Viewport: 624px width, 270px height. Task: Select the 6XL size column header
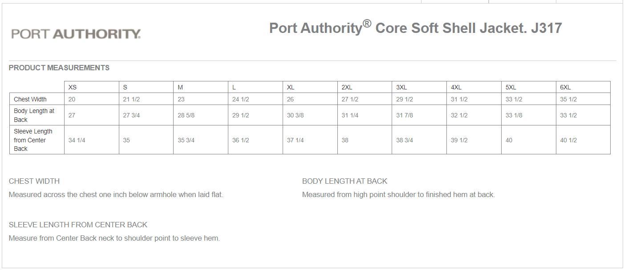[x=565, y=88]
